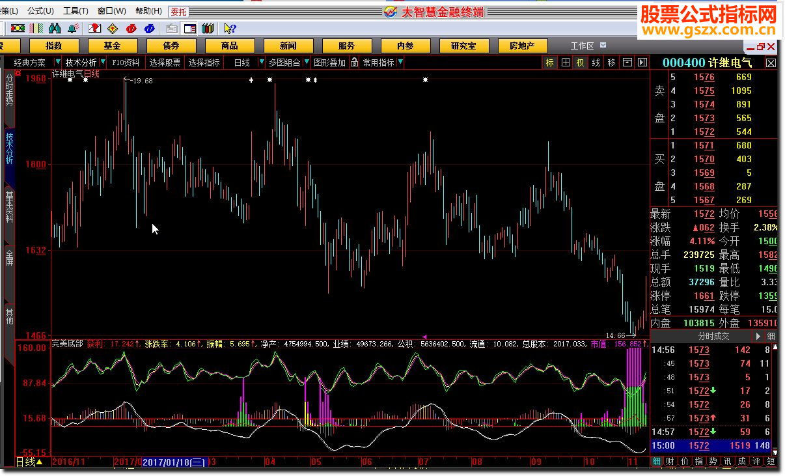Expand the 常用指标 dropdown arrow
The width and height of the screenshot is (785, 476).
400,63
